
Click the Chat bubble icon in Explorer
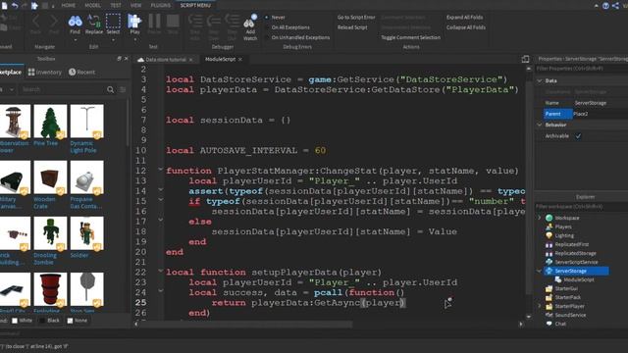click(549, 324)
